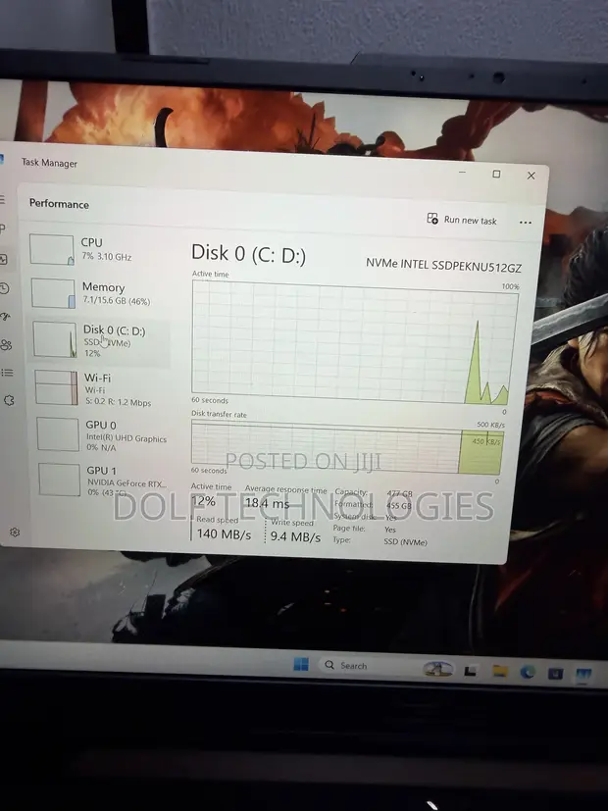Click the Disk active time graph
Viewport: 608px width, 811px height.
tap(354, 342)
